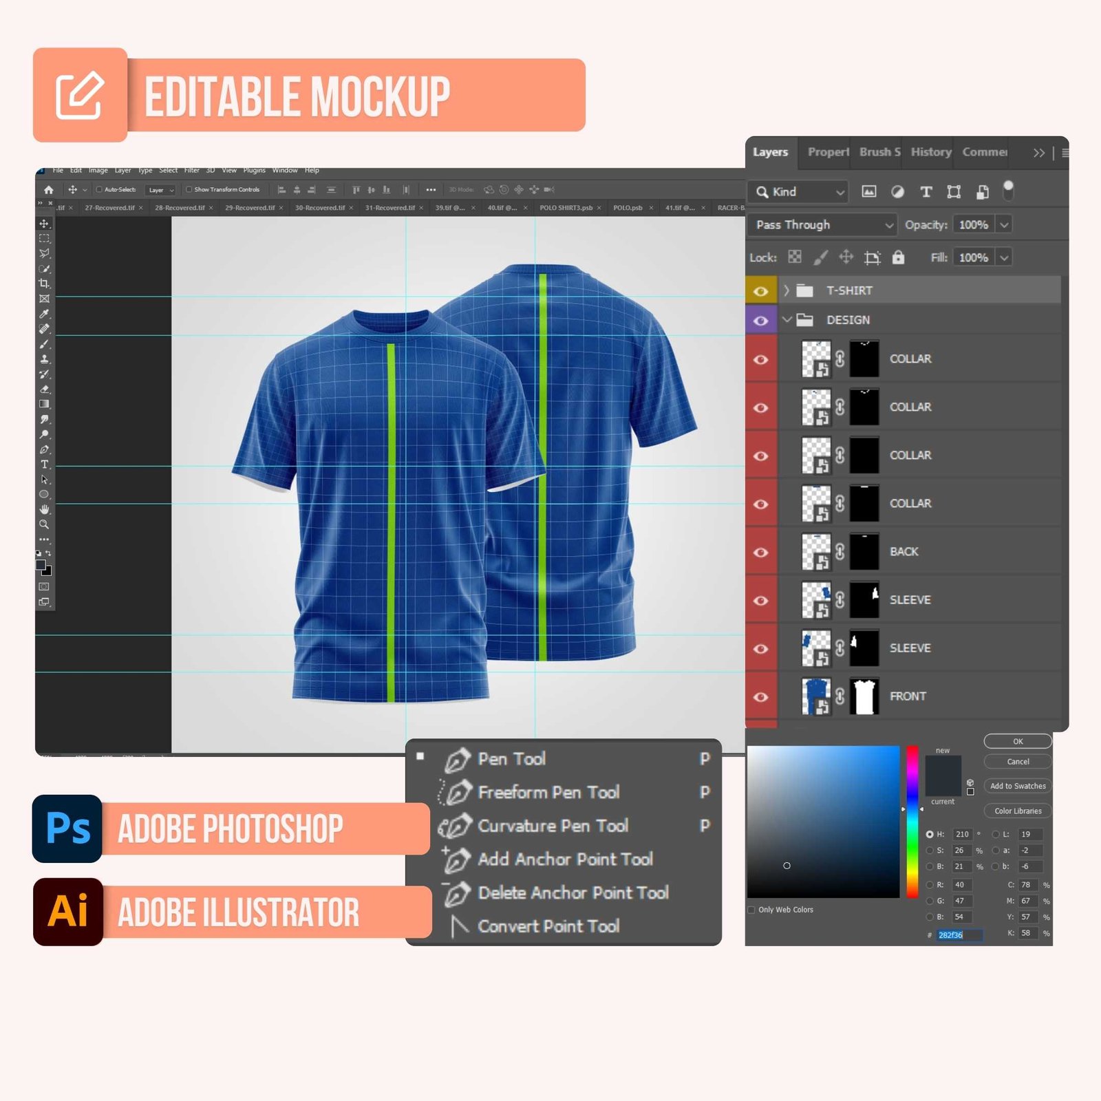
Task: Select the Path Selection tool
Action: (44, 480)
